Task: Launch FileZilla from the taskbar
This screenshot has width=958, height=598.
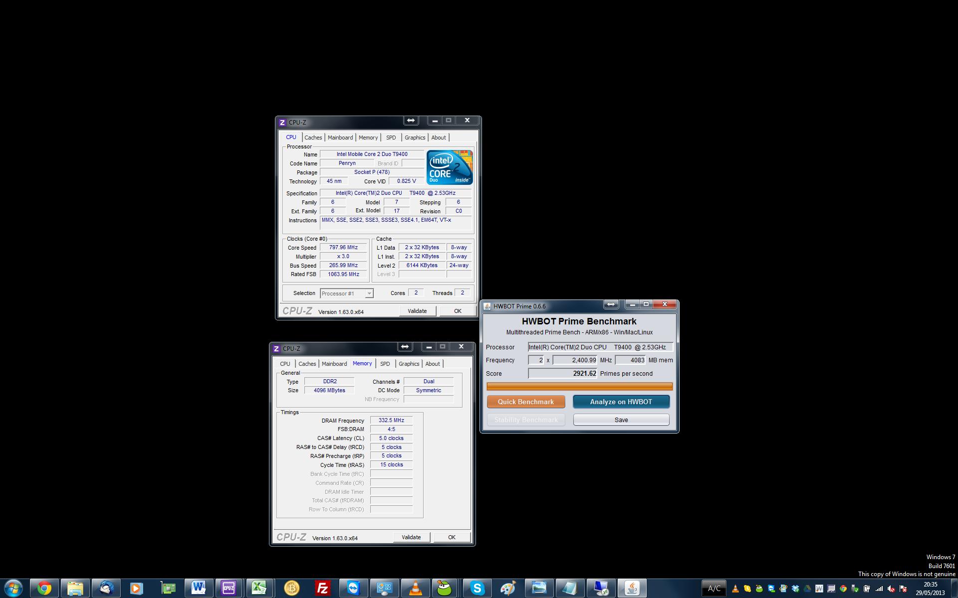Action: pyautogui.click(x=323, y=589)
